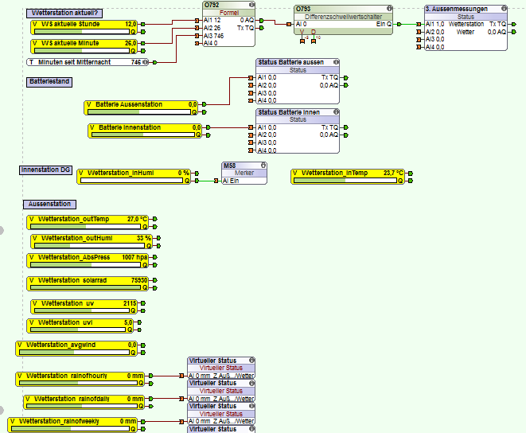Select Q output connector of Wetterstation_outHumi
Screen dimensions: 526x433
pyautogui.click(x=158, y=246)
